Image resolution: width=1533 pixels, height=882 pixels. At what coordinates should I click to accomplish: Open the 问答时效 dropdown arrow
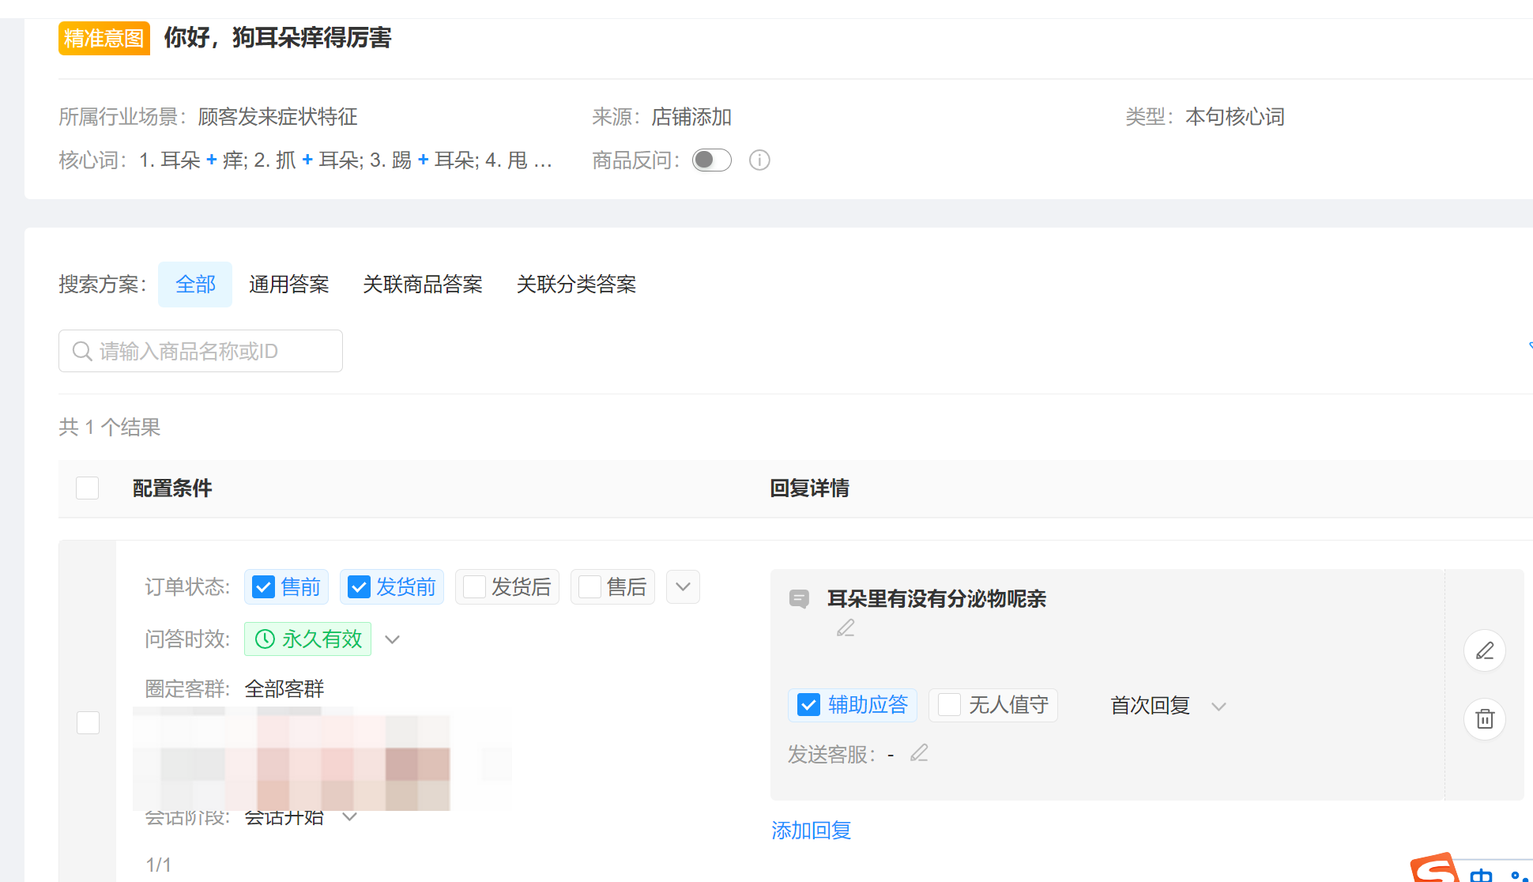pyautogui.click(x=393, y=639)
